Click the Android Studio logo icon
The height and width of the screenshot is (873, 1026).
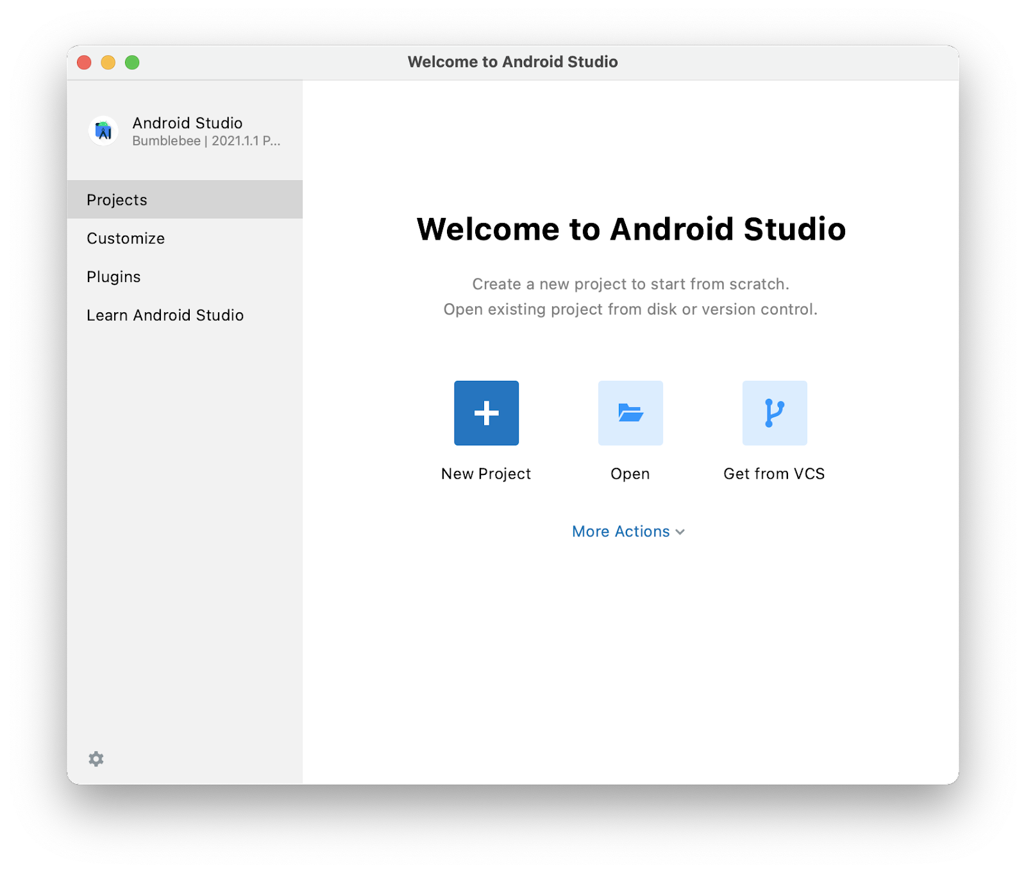pyautogui.click(x=104, y=131)
